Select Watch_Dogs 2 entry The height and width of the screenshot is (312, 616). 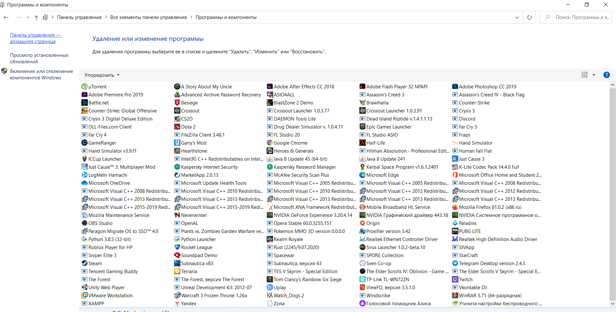(285, 296)
